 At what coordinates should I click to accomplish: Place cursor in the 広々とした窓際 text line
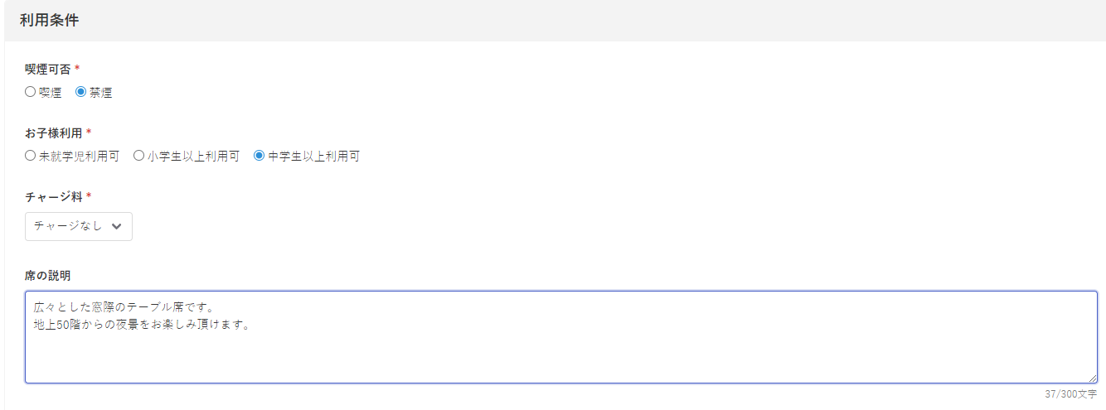click(x=123, y=306)
